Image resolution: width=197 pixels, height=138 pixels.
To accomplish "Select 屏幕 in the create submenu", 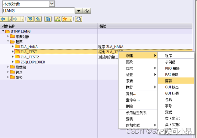I will pyautogui.click(x=176, y=81).
